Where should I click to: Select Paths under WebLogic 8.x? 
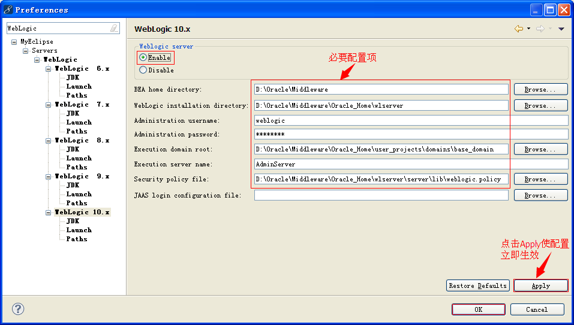click(x=77, y=167)
